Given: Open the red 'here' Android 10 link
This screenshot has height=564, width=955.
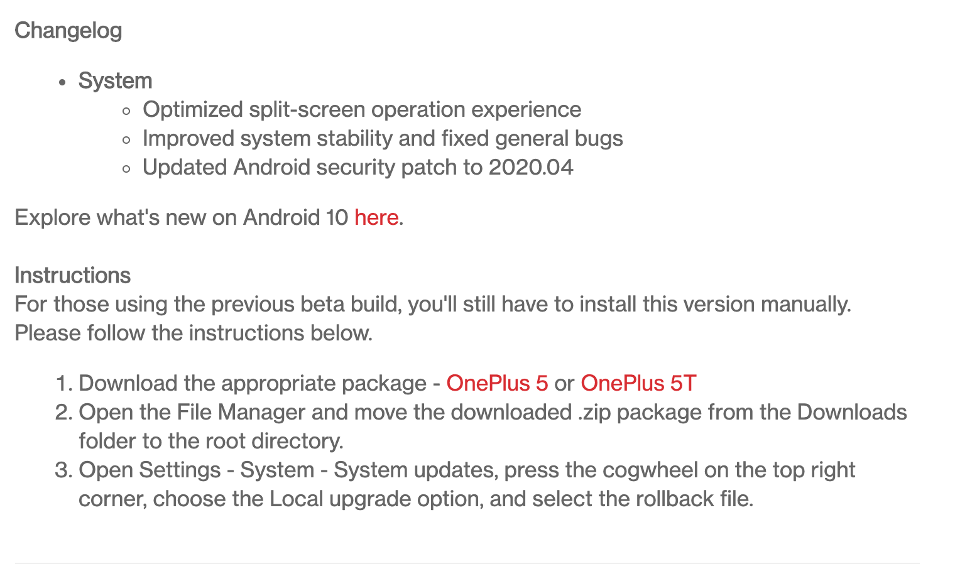Looking at the screenshot, I should [376, 217].
